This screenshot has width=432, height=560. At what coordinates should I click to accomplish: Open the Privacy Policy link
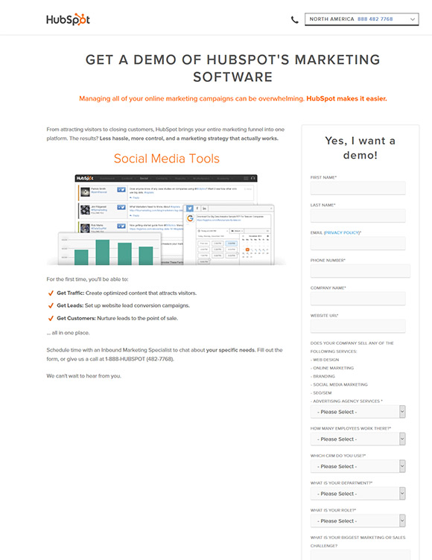tap(342, 232)
